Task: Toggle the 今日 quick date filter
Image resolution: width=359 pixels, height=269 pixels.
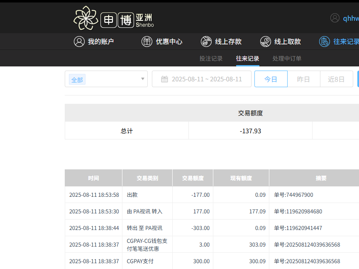Action: point(271,79)
